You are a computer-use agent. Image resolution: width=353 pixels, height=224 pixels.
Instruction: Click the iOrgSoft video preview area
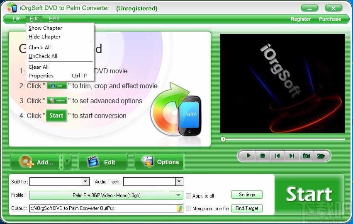coord(282,83)
